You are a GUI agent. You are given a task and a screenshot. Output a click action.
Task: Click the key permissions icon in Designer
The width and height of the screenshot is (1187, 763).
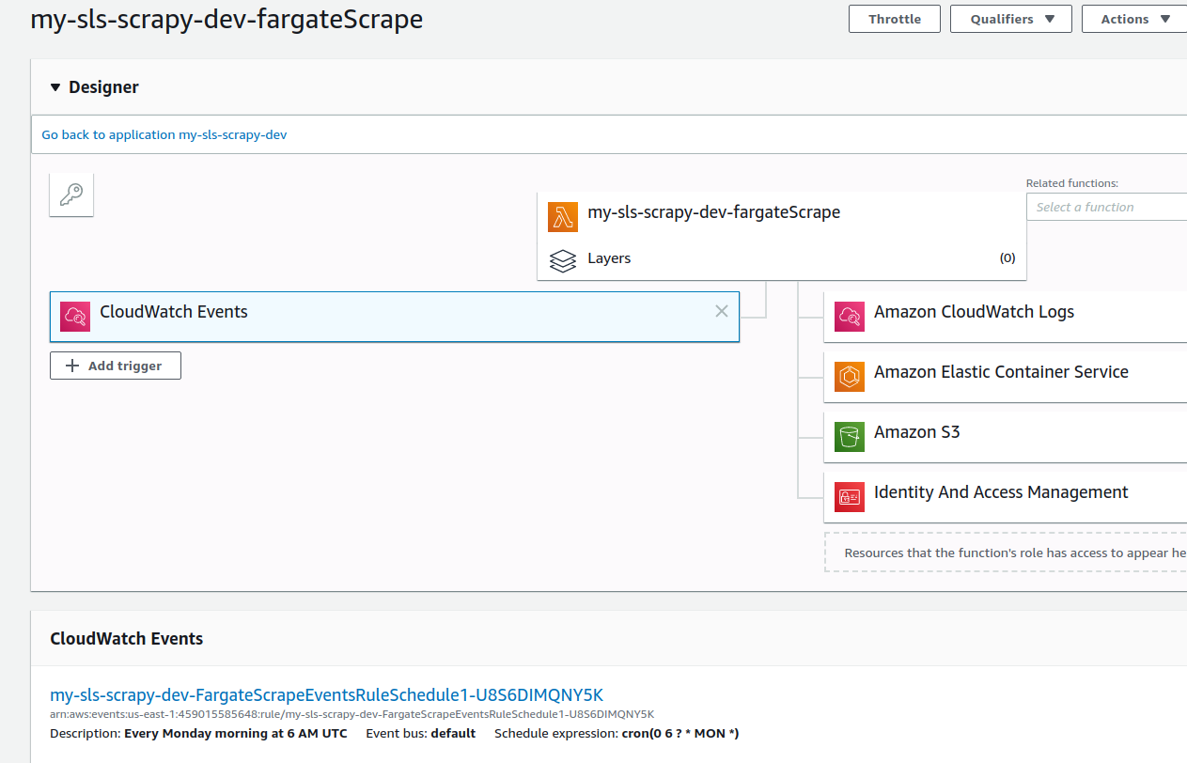coord(70,195)
